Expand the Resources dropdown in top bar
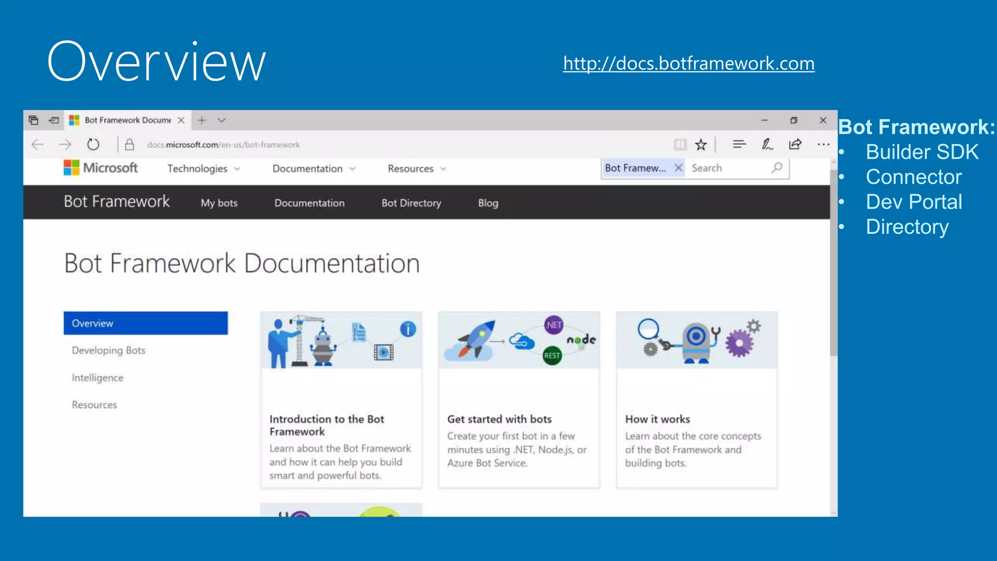The height and width of the screenshot is (561, 997). pyautogui.click(x=417, y=168)
